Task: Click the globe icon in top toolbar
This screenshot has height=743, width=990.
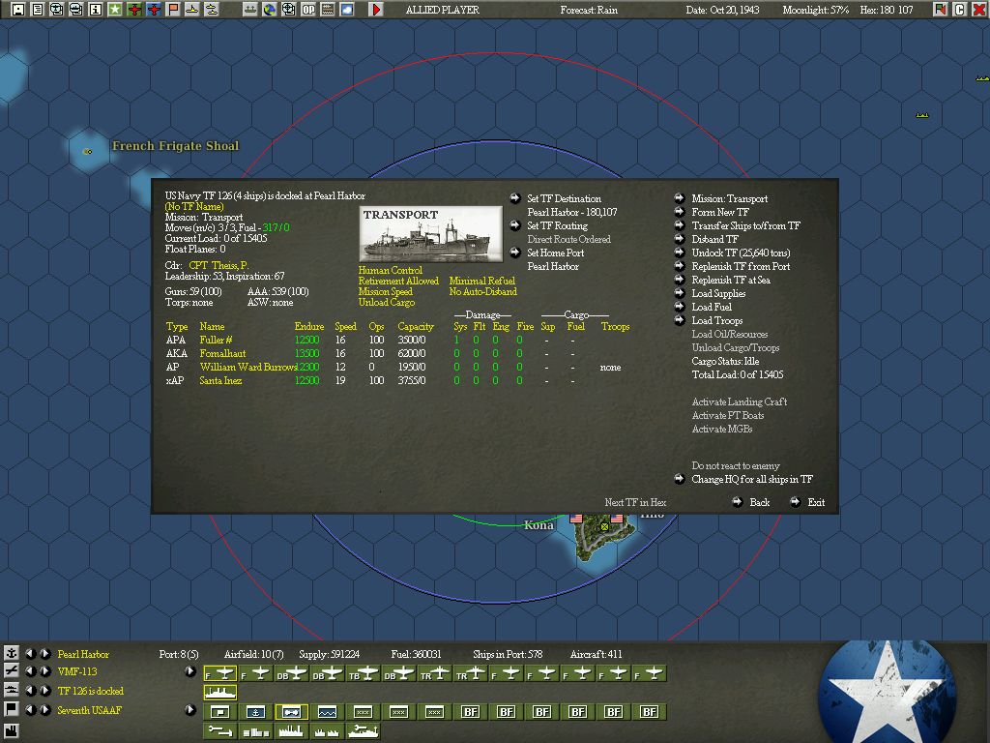Action: coord(270,10)
